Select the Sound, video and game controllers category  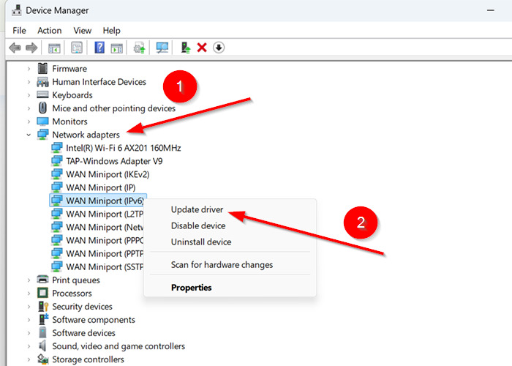click(x=118, y=346)
